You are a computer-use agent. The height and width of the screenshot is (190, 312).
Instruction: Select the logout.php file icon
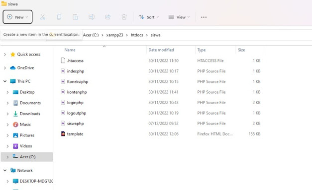[63, 113]
